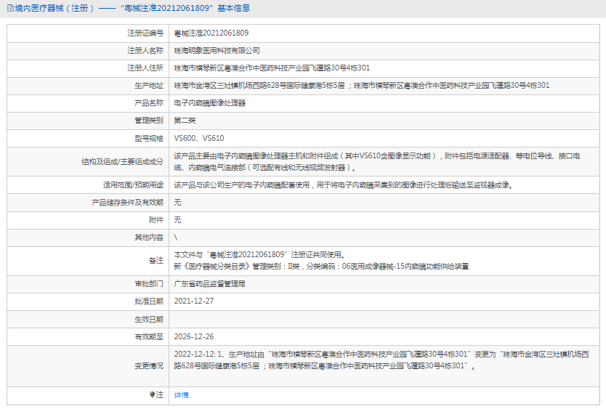Select the header title 境内医疗器械（注册）
This screenshot has width=606, height=409.
pyautogui.click(x=54, y=8)
